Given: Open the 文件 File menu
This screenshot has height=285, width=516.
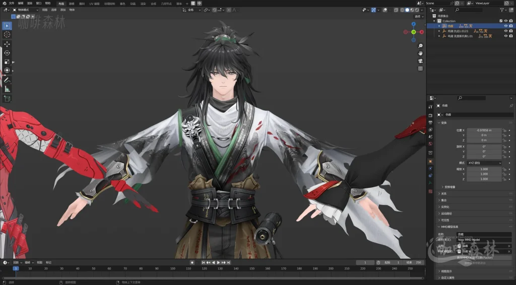Looking at the screenshot, I should [12, 4].
